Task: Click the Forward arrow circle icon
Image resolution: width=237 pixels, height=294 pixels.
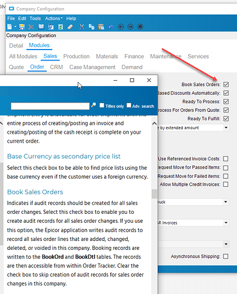Action: tap(131, 27)
